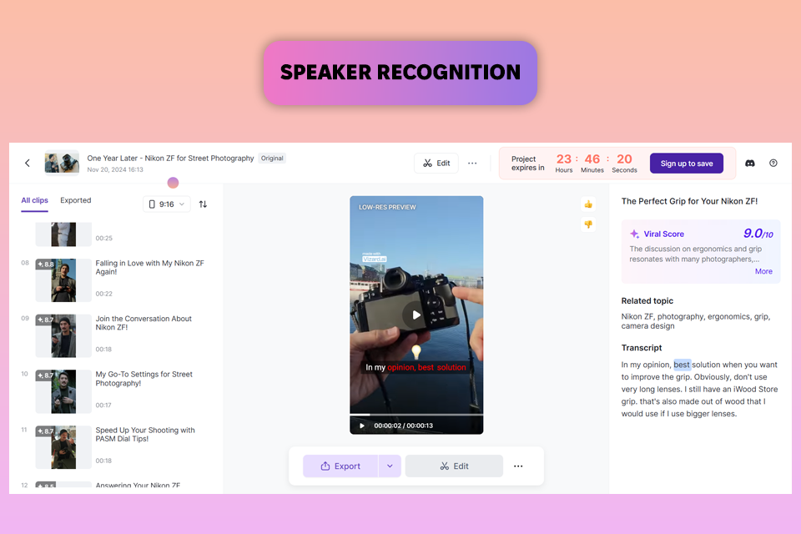This screenshot has width=801, height=534.
Task: Click Sign up to save button
Action: pyautogui.click(x=686, y=163)
